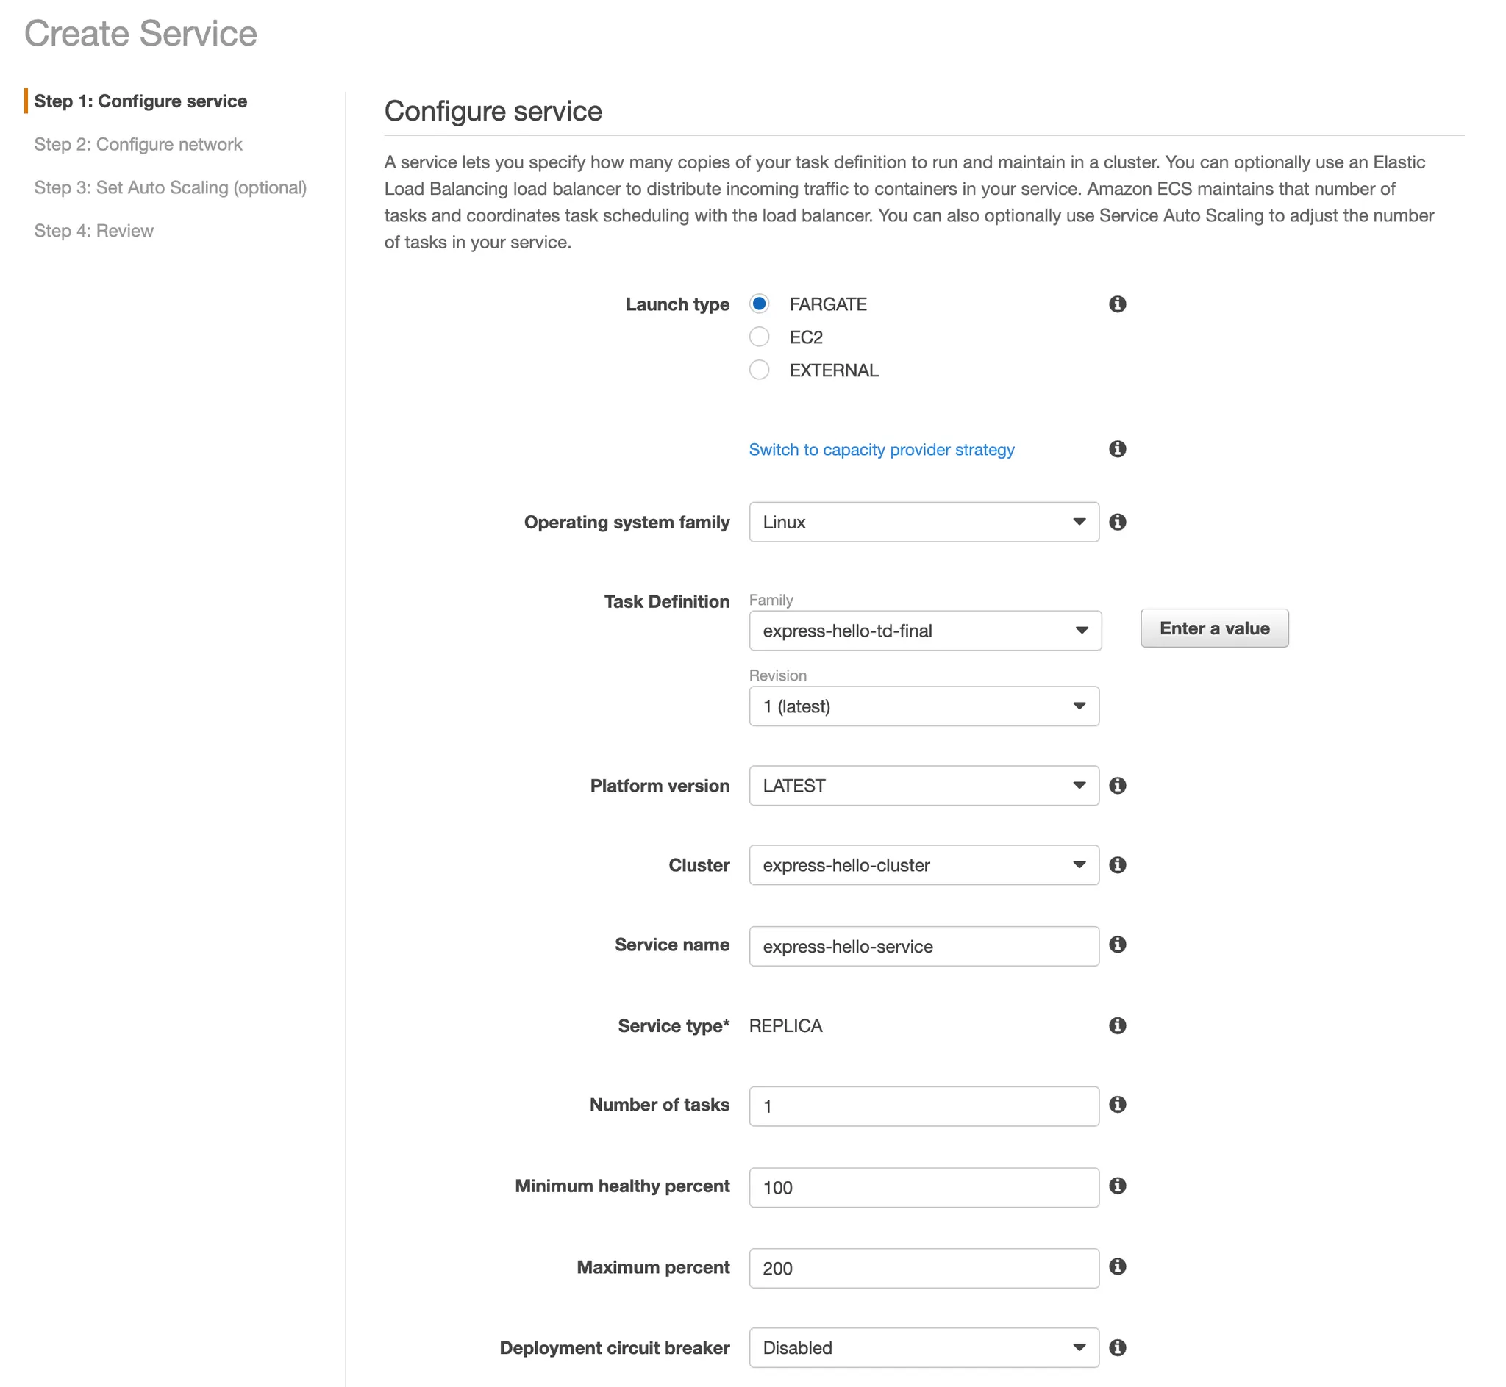Viewport: 1506px width, 1387px height.
Task: Click the Operating system family info icon
Action: (x=1117, y=522)
